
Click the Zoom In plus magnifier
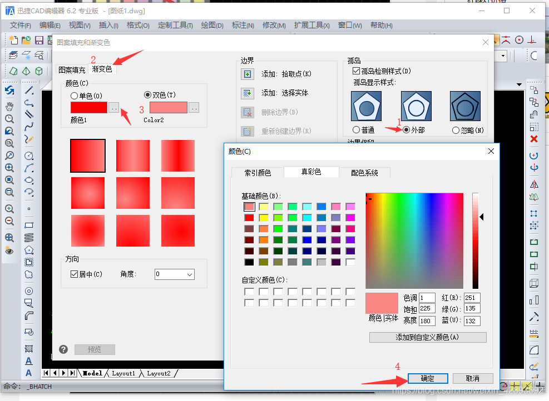(x=9, y=209)
